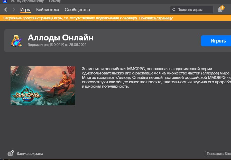
Task: Click the screen recording camera icon
Action: pyautogui.click(x=11, y=153)
